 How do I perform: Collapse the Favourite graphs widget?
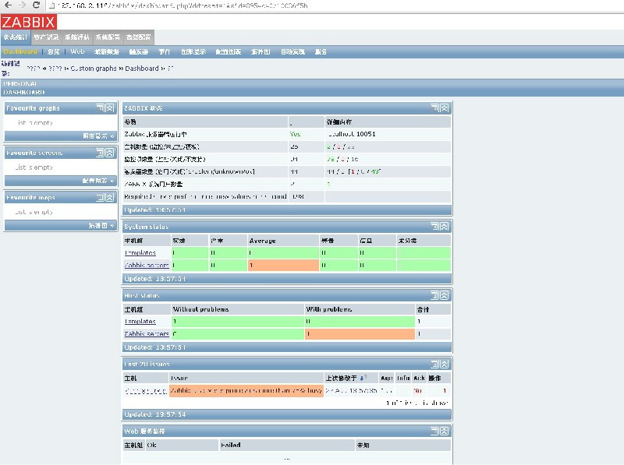(109, 107)
